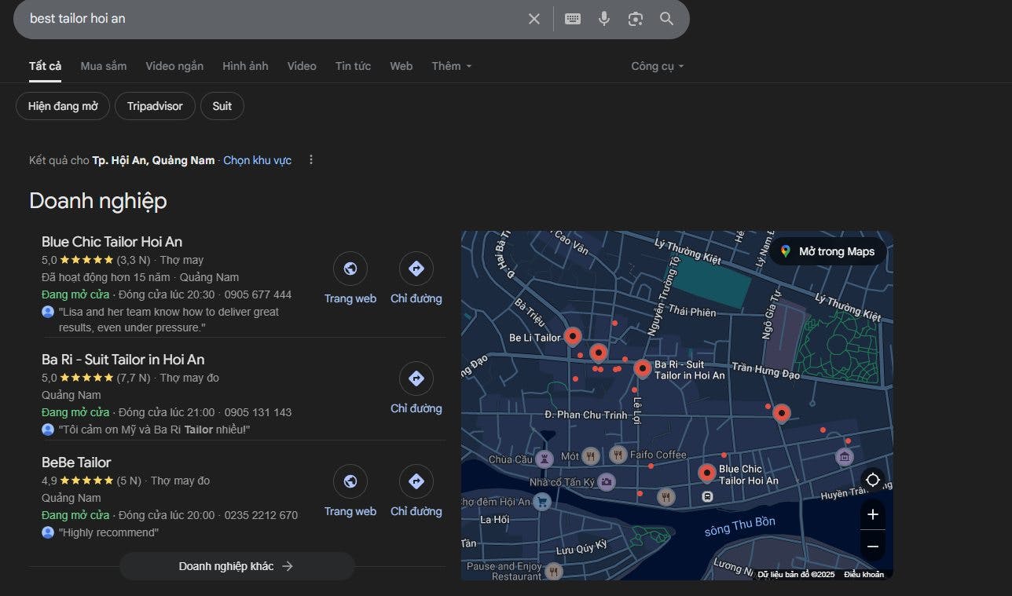This screenshot has height=596, width=1012.
Task: Click the Chọn khu vực link
Action: [x=257, y=160]
